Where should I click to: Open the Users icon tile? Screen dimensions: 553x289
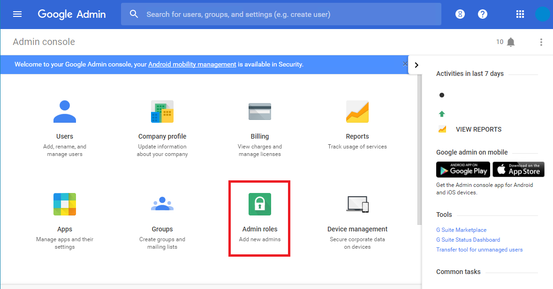click(x=65, y=111)
